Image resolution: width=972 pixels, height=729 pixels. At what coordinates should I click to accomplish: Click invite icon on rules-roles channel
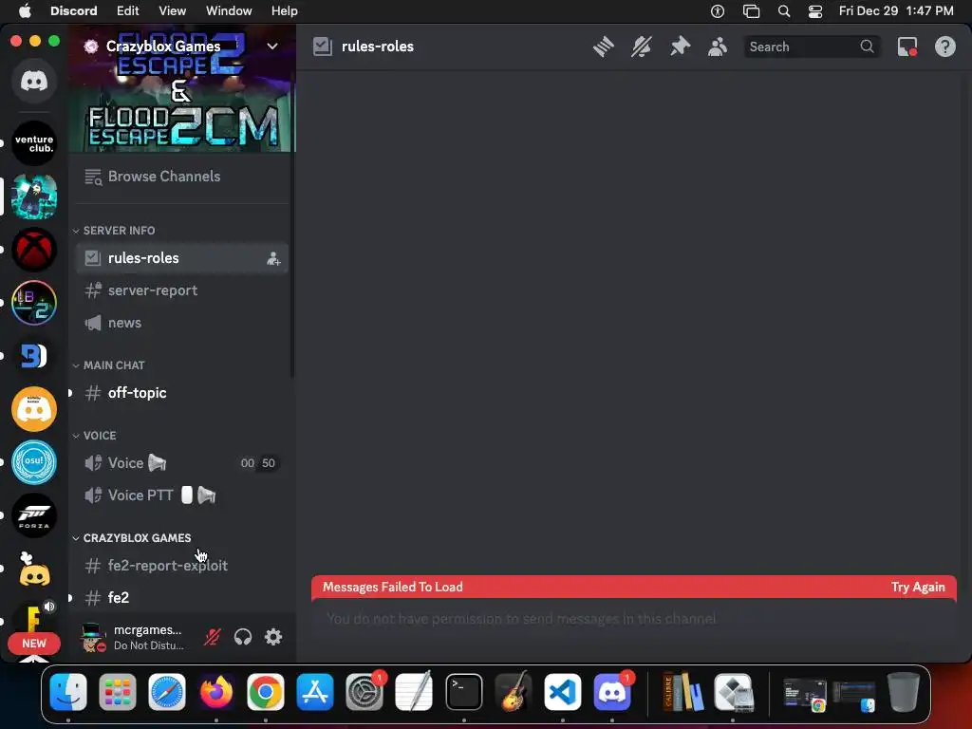(x=273, y=258)
